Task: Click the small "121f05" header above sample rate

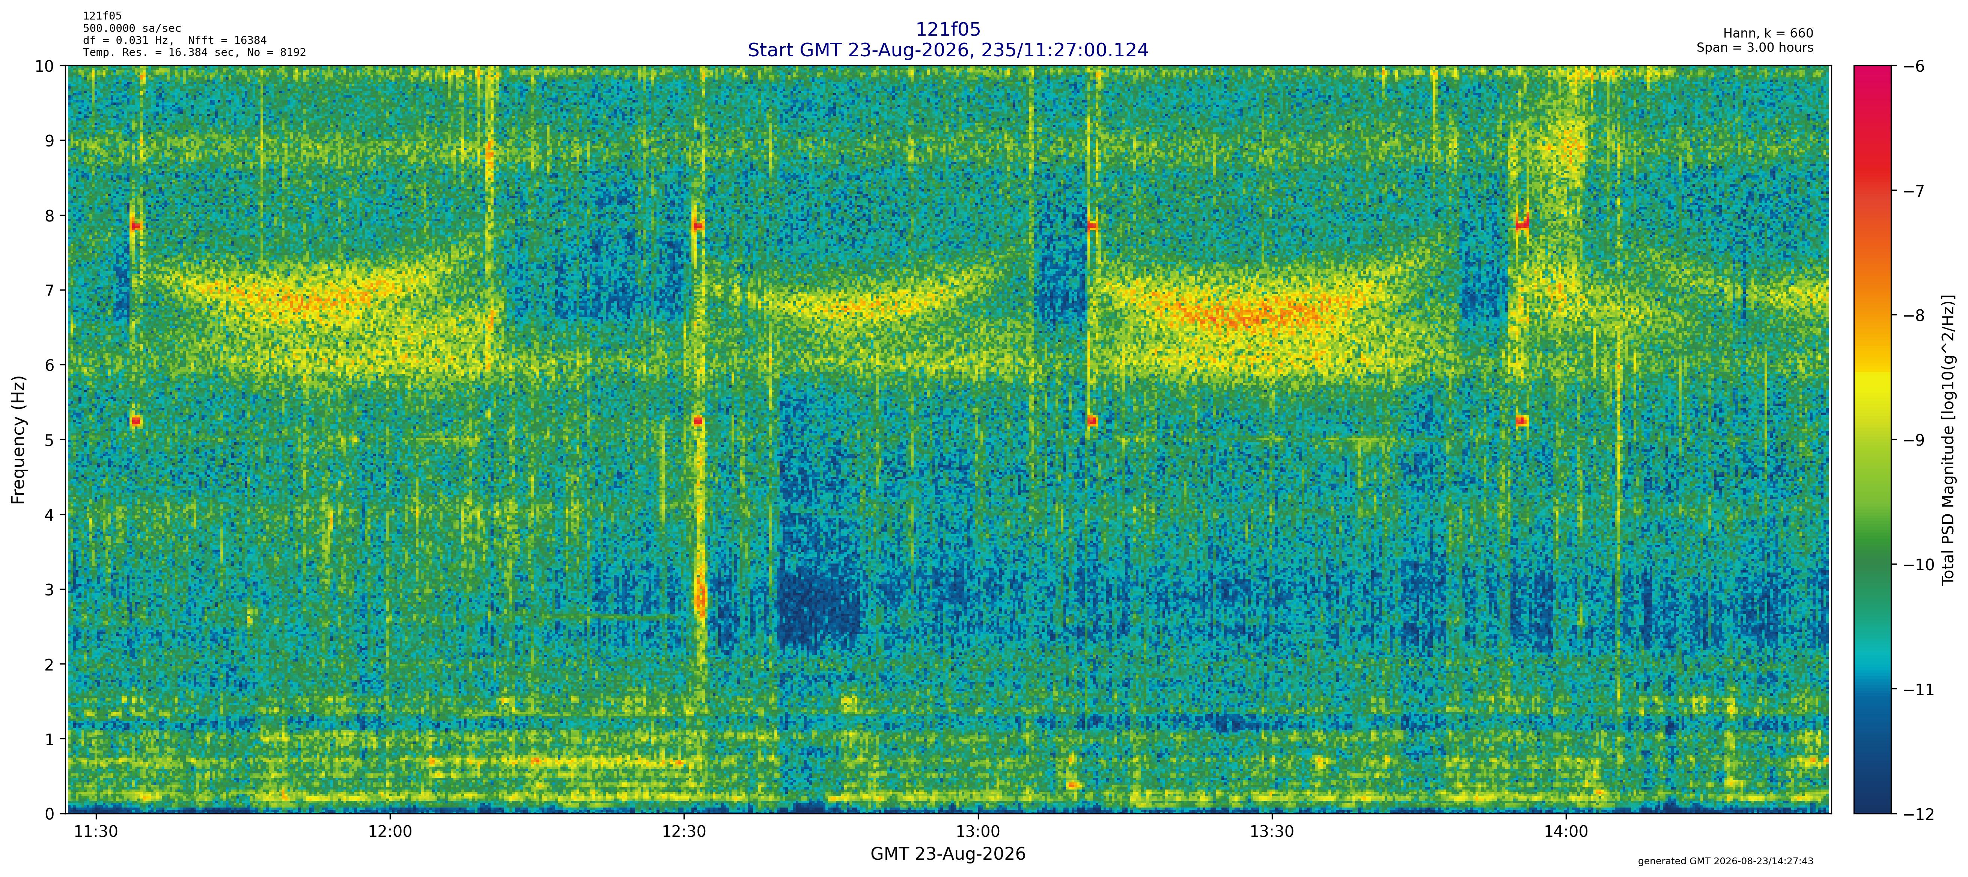Action: coord(102,16)
